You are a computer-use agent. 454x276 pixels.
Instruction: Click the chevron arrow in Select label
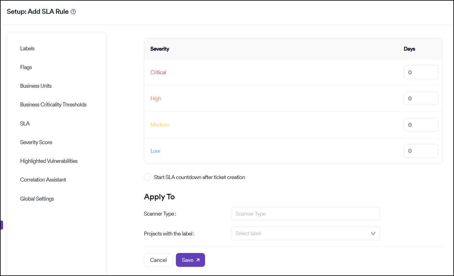pos(373,233)
